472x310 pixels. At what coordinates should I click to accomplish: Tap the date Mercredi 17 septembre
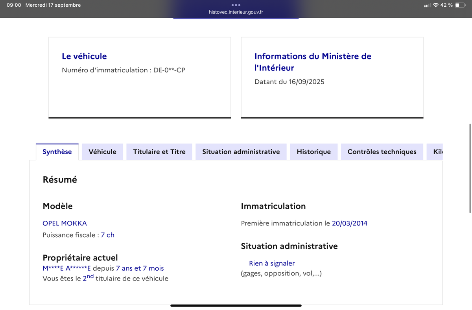53,5
